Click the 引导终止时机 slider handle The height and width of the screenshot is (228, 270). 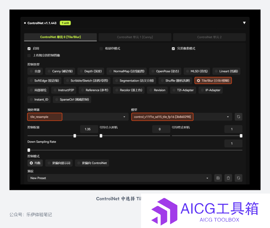coord(241,136)
